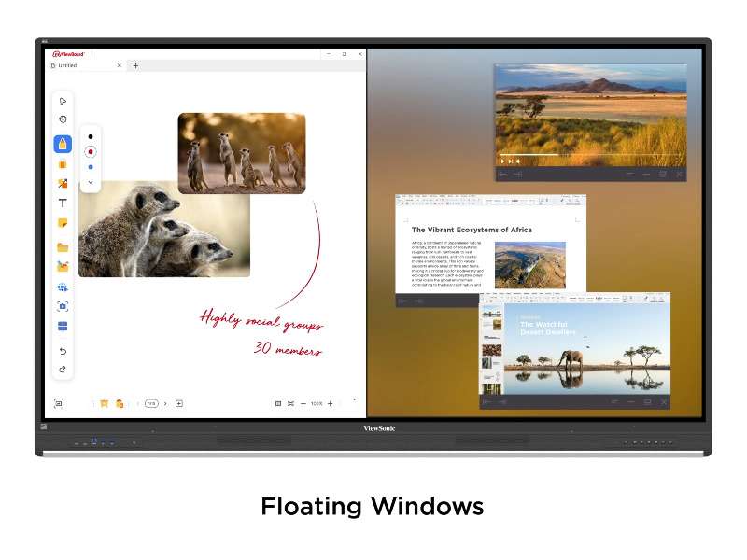Add a new page to whiteboard
This screenshot has width=747, height=560.
click(x=179, y=403)
